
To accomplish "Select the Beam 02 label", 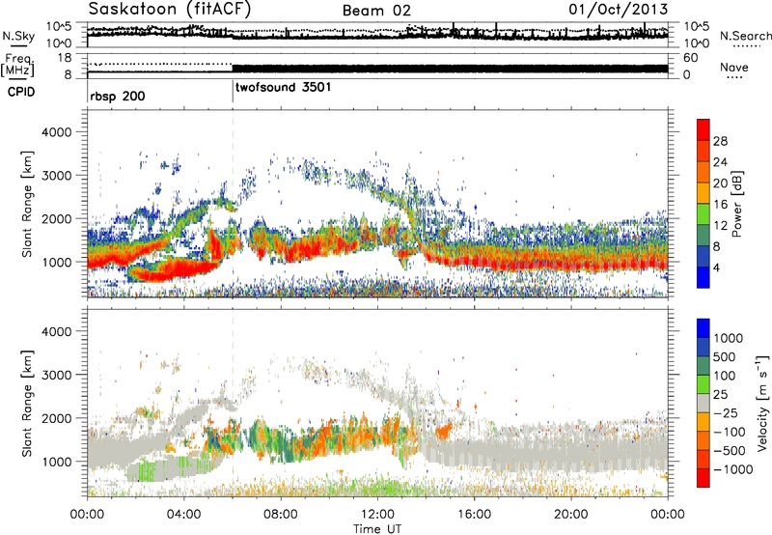I will [376, 11].
